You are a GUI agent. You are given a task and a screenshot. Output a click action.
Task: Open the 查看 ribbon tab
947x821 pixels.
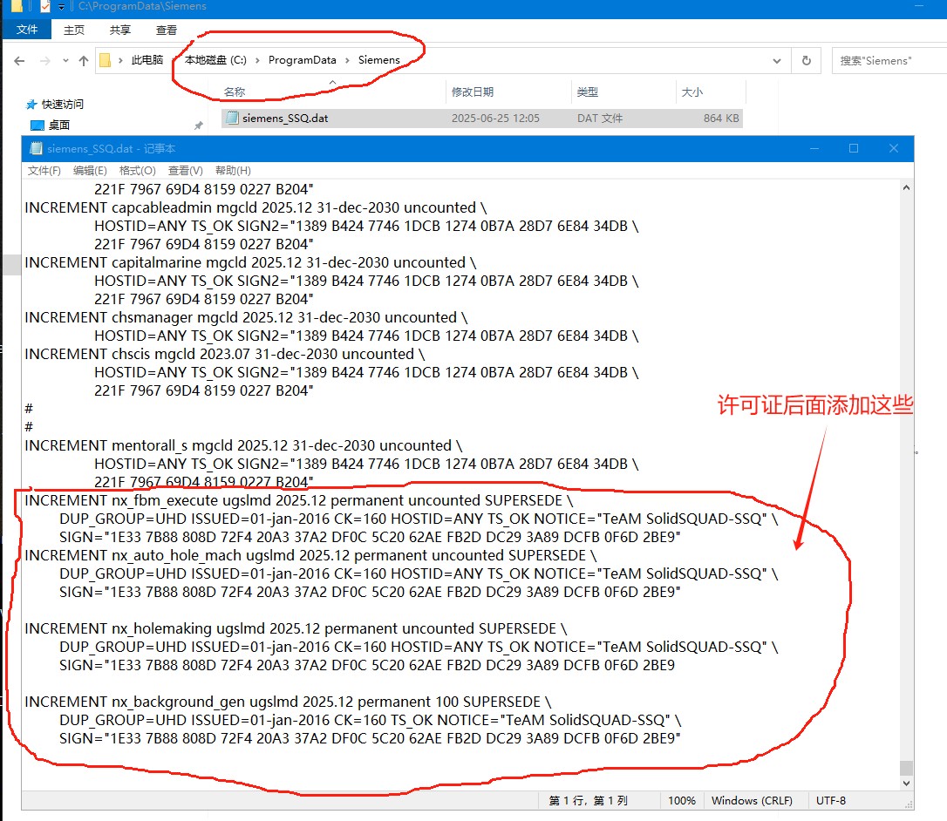pyautogui.click(x=166, y=30)
